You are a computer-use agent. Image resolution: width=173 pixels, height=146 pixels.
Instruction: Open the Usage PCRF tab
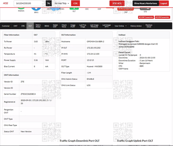(73, 26)
